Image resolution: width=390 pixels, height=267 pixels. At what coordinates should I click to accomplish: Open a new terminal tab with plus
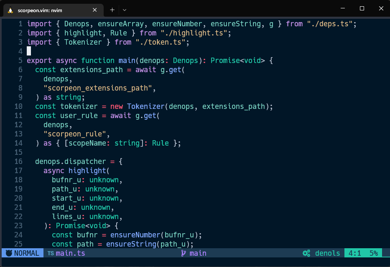pos(112,10)
